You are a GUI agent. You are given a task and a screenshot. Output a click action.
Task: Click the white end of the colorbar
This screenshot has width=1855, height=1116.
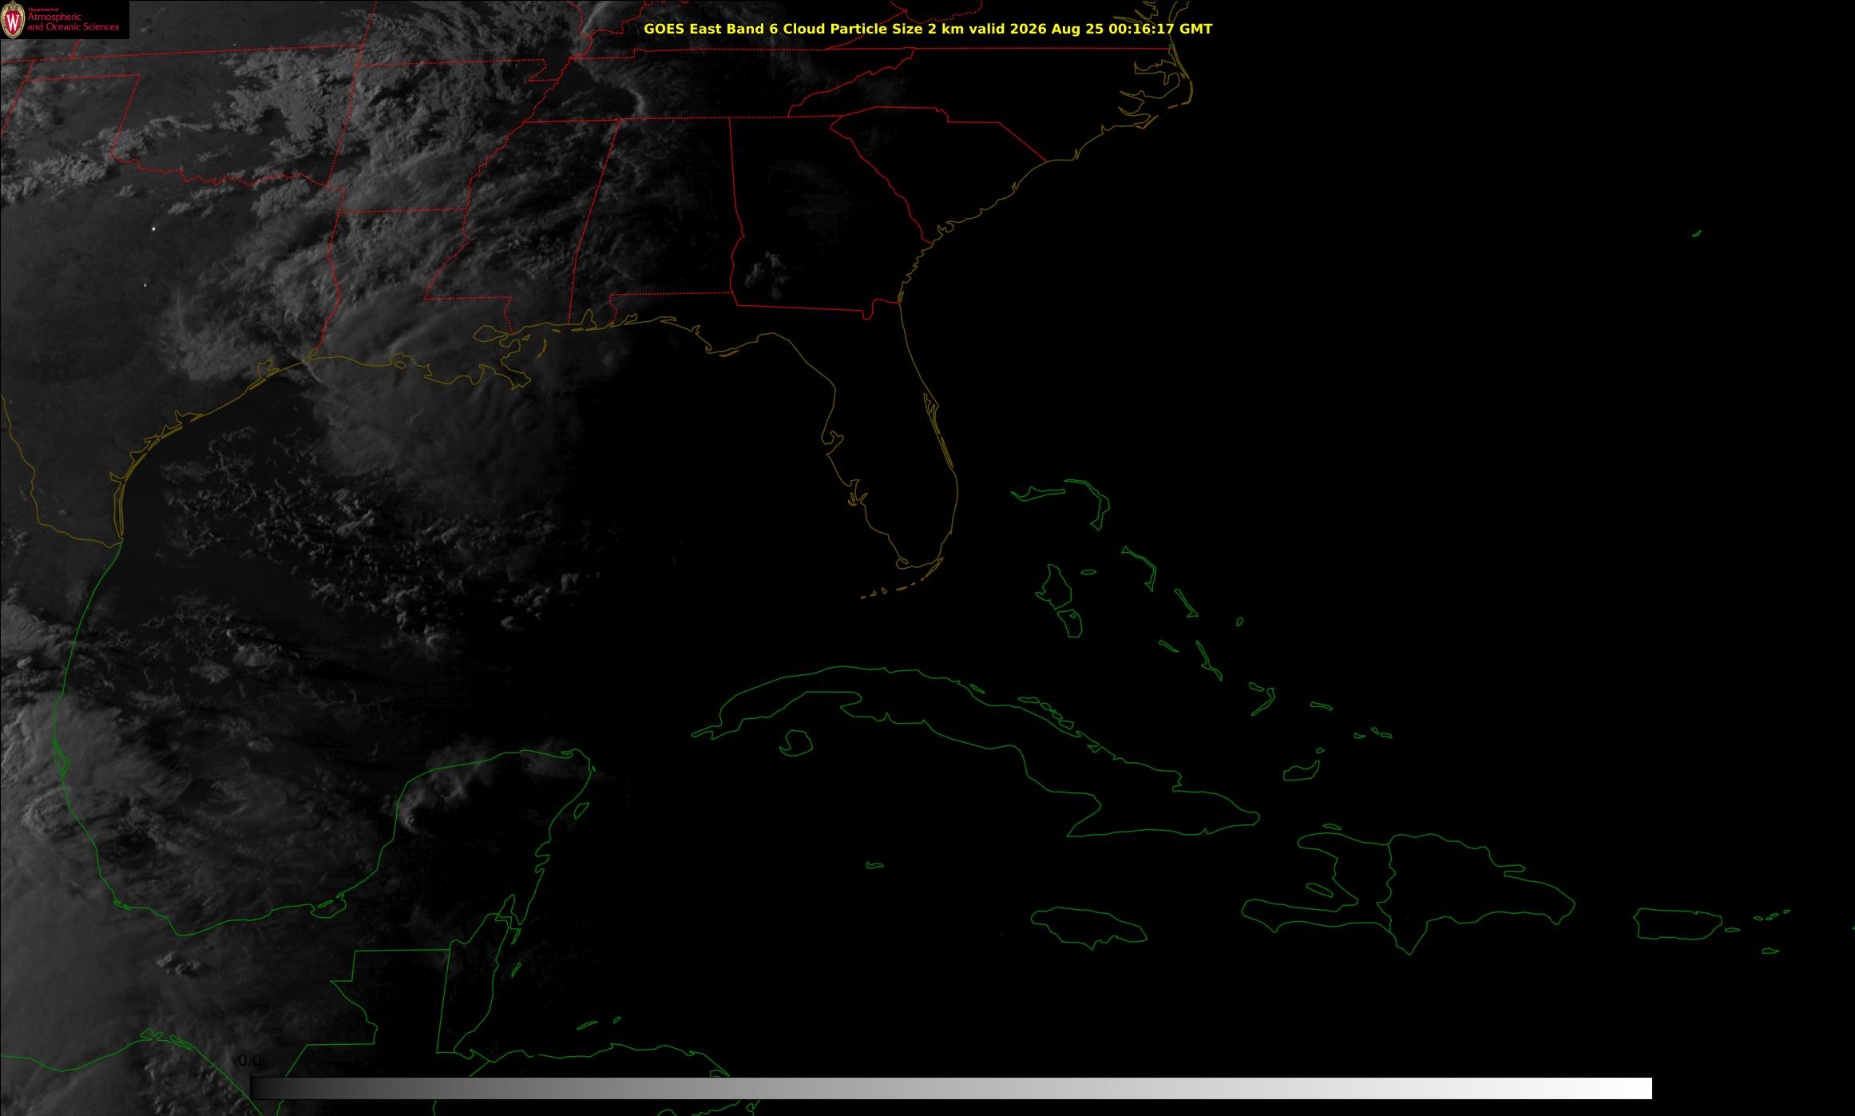(x=1629, y=1088)
